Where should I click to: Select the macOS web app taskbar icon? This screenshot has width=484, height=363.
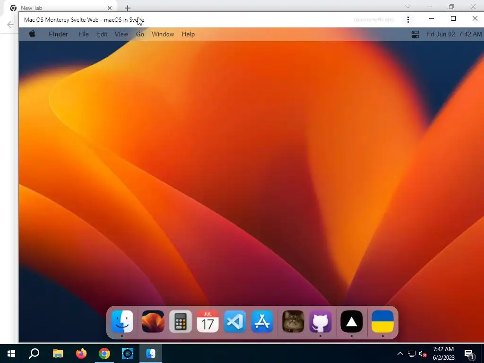151,354
